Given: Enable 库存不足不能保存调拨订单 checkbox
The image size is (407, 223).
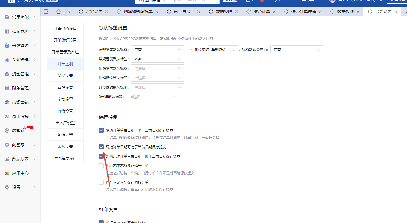Looking at the screenshot, I should [101, 182].
